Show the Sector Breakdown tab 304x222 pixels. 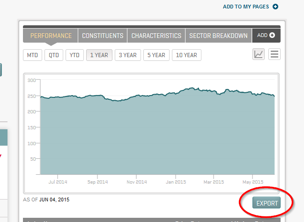(x=218, y=36)
